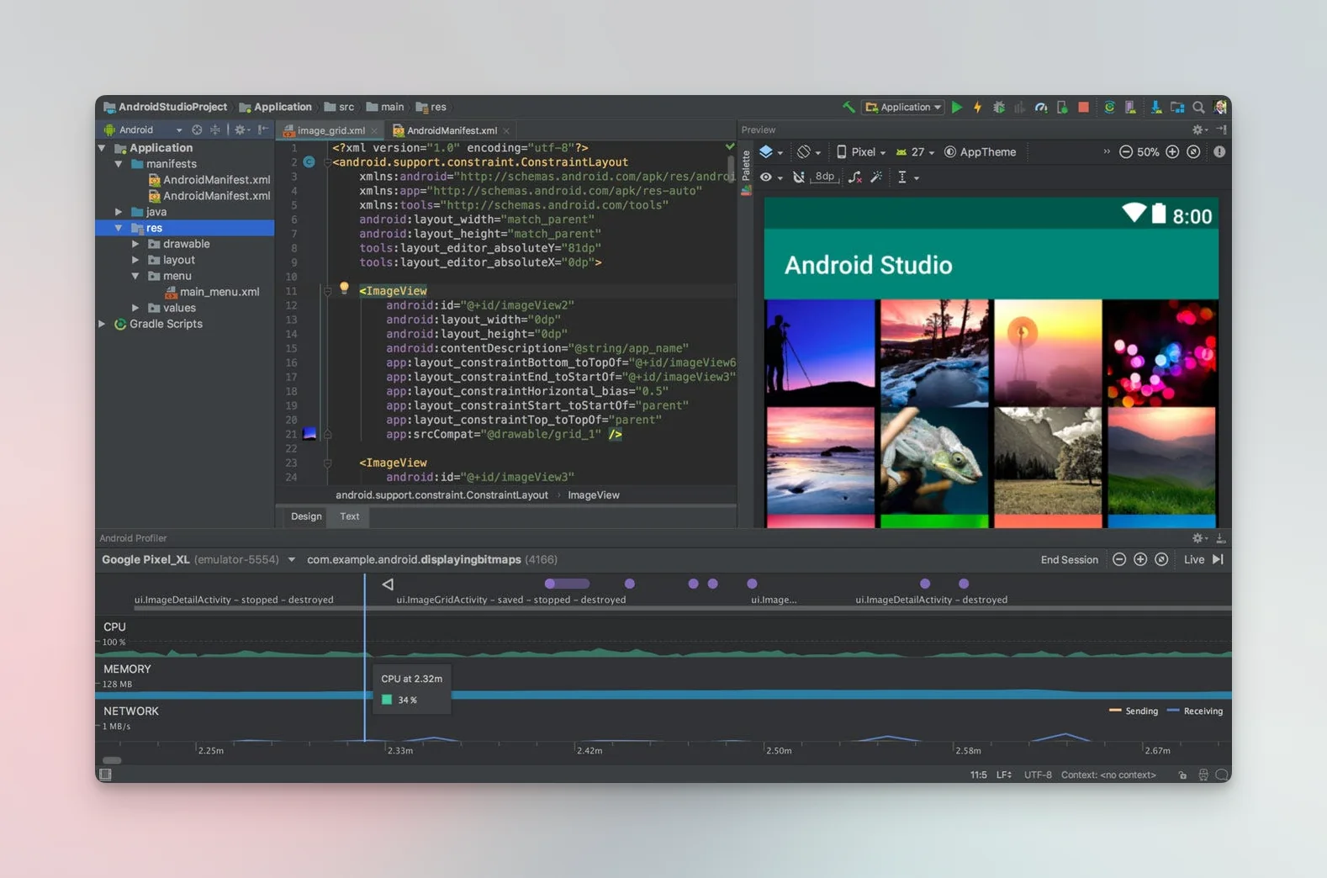Click the Infer Constraints magic wand icon
Image resolution: width=1327 pixels, height=878 pixels.
[x=876, y=177]
